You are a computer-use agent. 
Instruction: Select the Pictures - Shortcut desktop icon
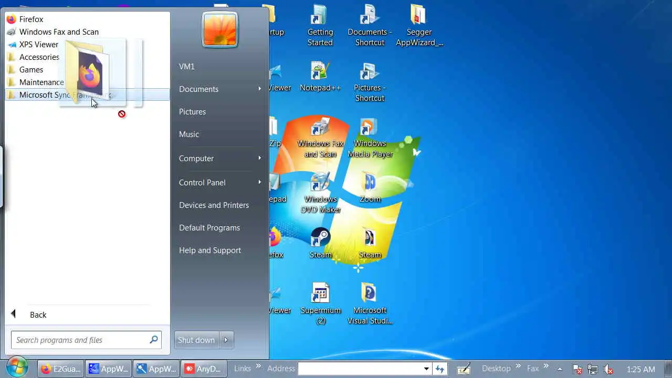click(x=370, y=82)
